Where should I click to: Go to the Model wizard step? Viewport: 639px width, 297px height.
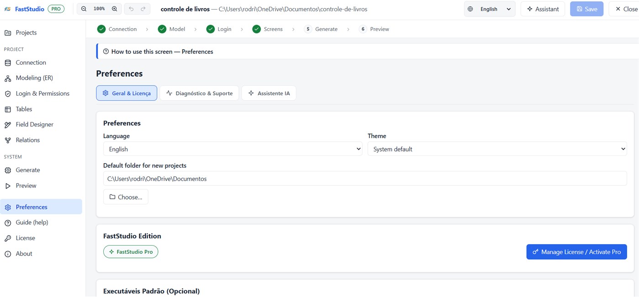click(x=171, y=29)
